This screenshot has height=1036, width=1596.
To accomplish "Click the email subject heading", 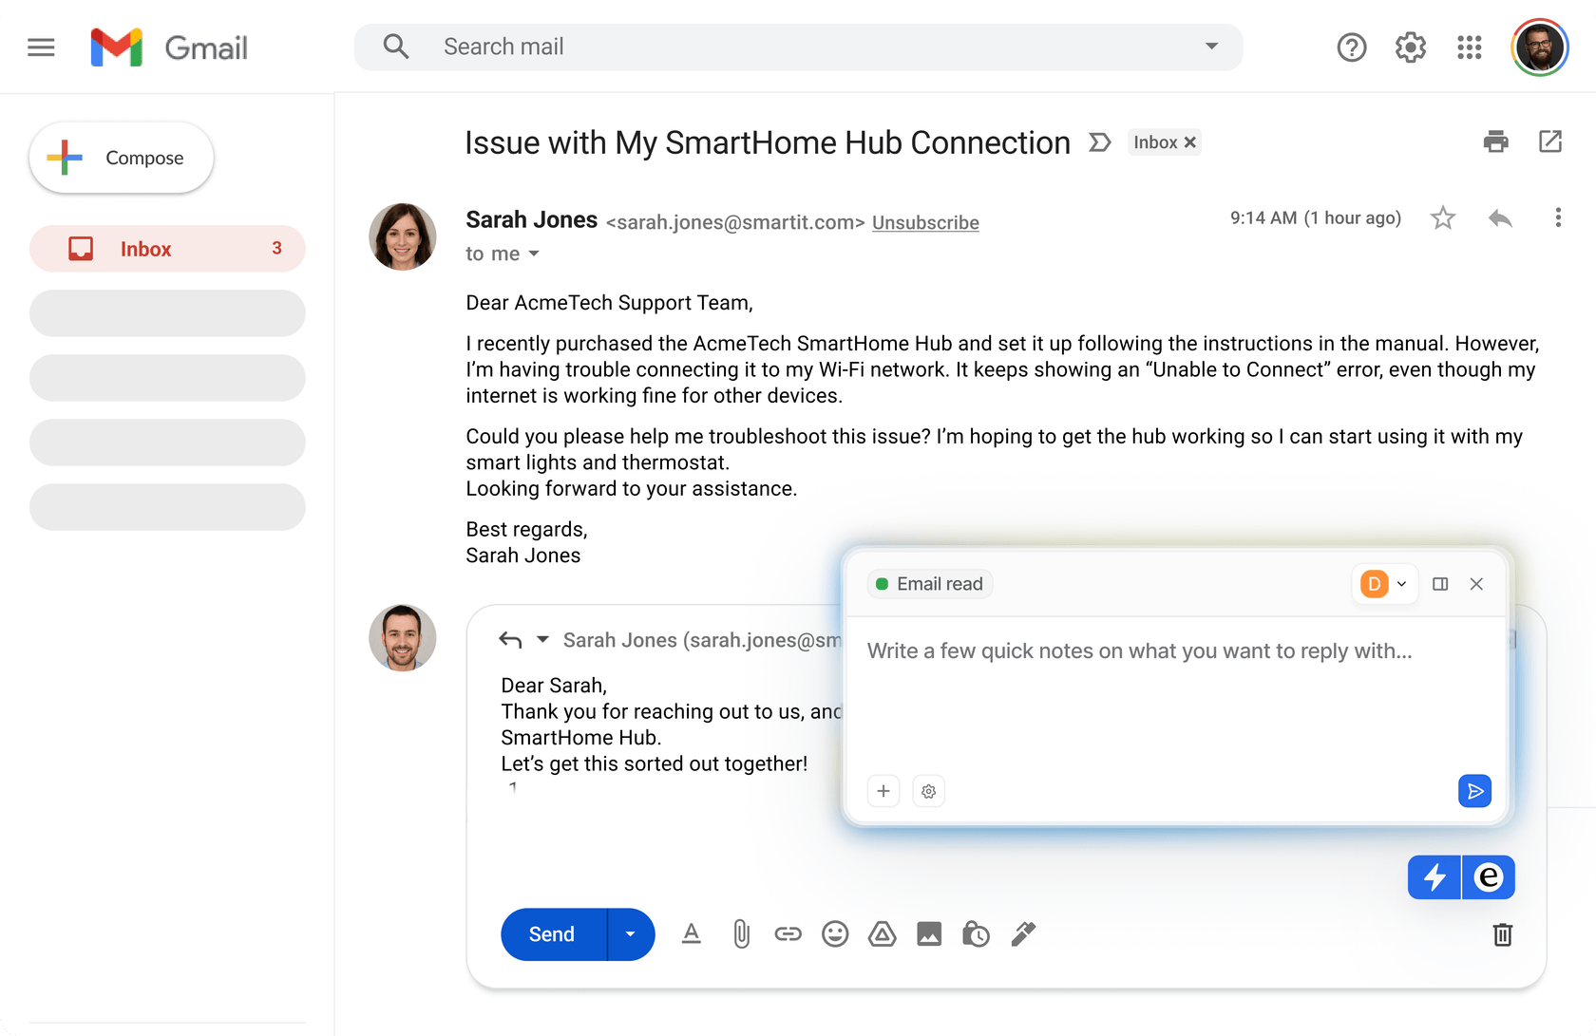I will pos(768,142).
